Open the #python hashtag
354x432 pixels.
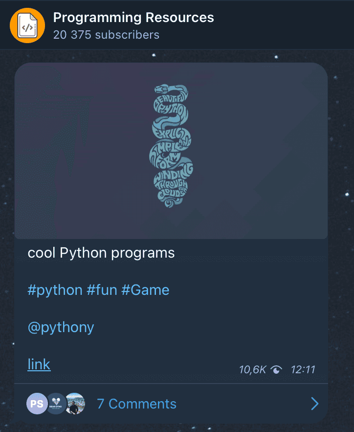click(x=55, y=290)
